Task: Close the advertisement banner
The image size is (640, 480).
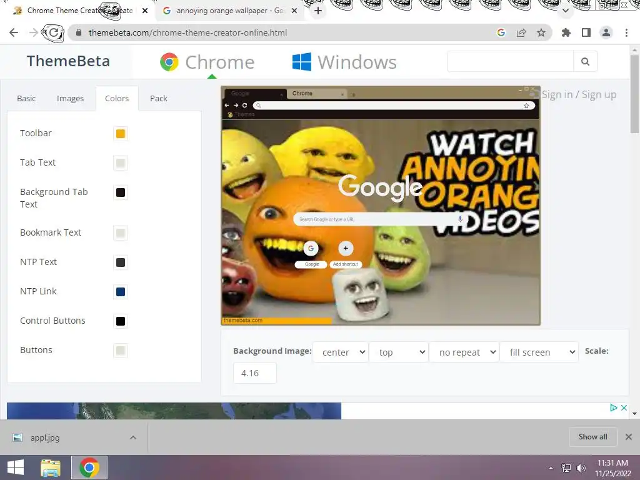Action: pos(624,407)
